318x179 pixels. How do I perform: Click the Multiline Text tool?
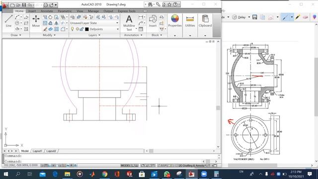tap(129, 23)
